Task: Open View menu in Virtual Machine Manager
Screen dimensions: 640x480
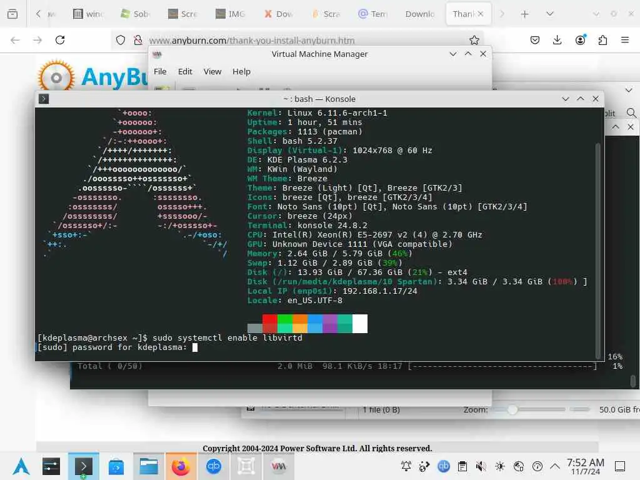Action: [212, 71]
